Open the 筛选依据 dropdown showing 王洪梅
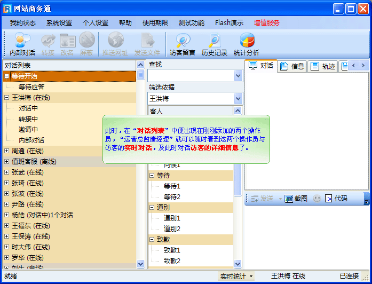 coord(238,99)
